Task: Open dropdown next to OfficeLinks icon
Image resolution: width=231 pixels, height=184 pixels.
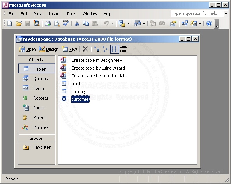Action: pos(128,23)
